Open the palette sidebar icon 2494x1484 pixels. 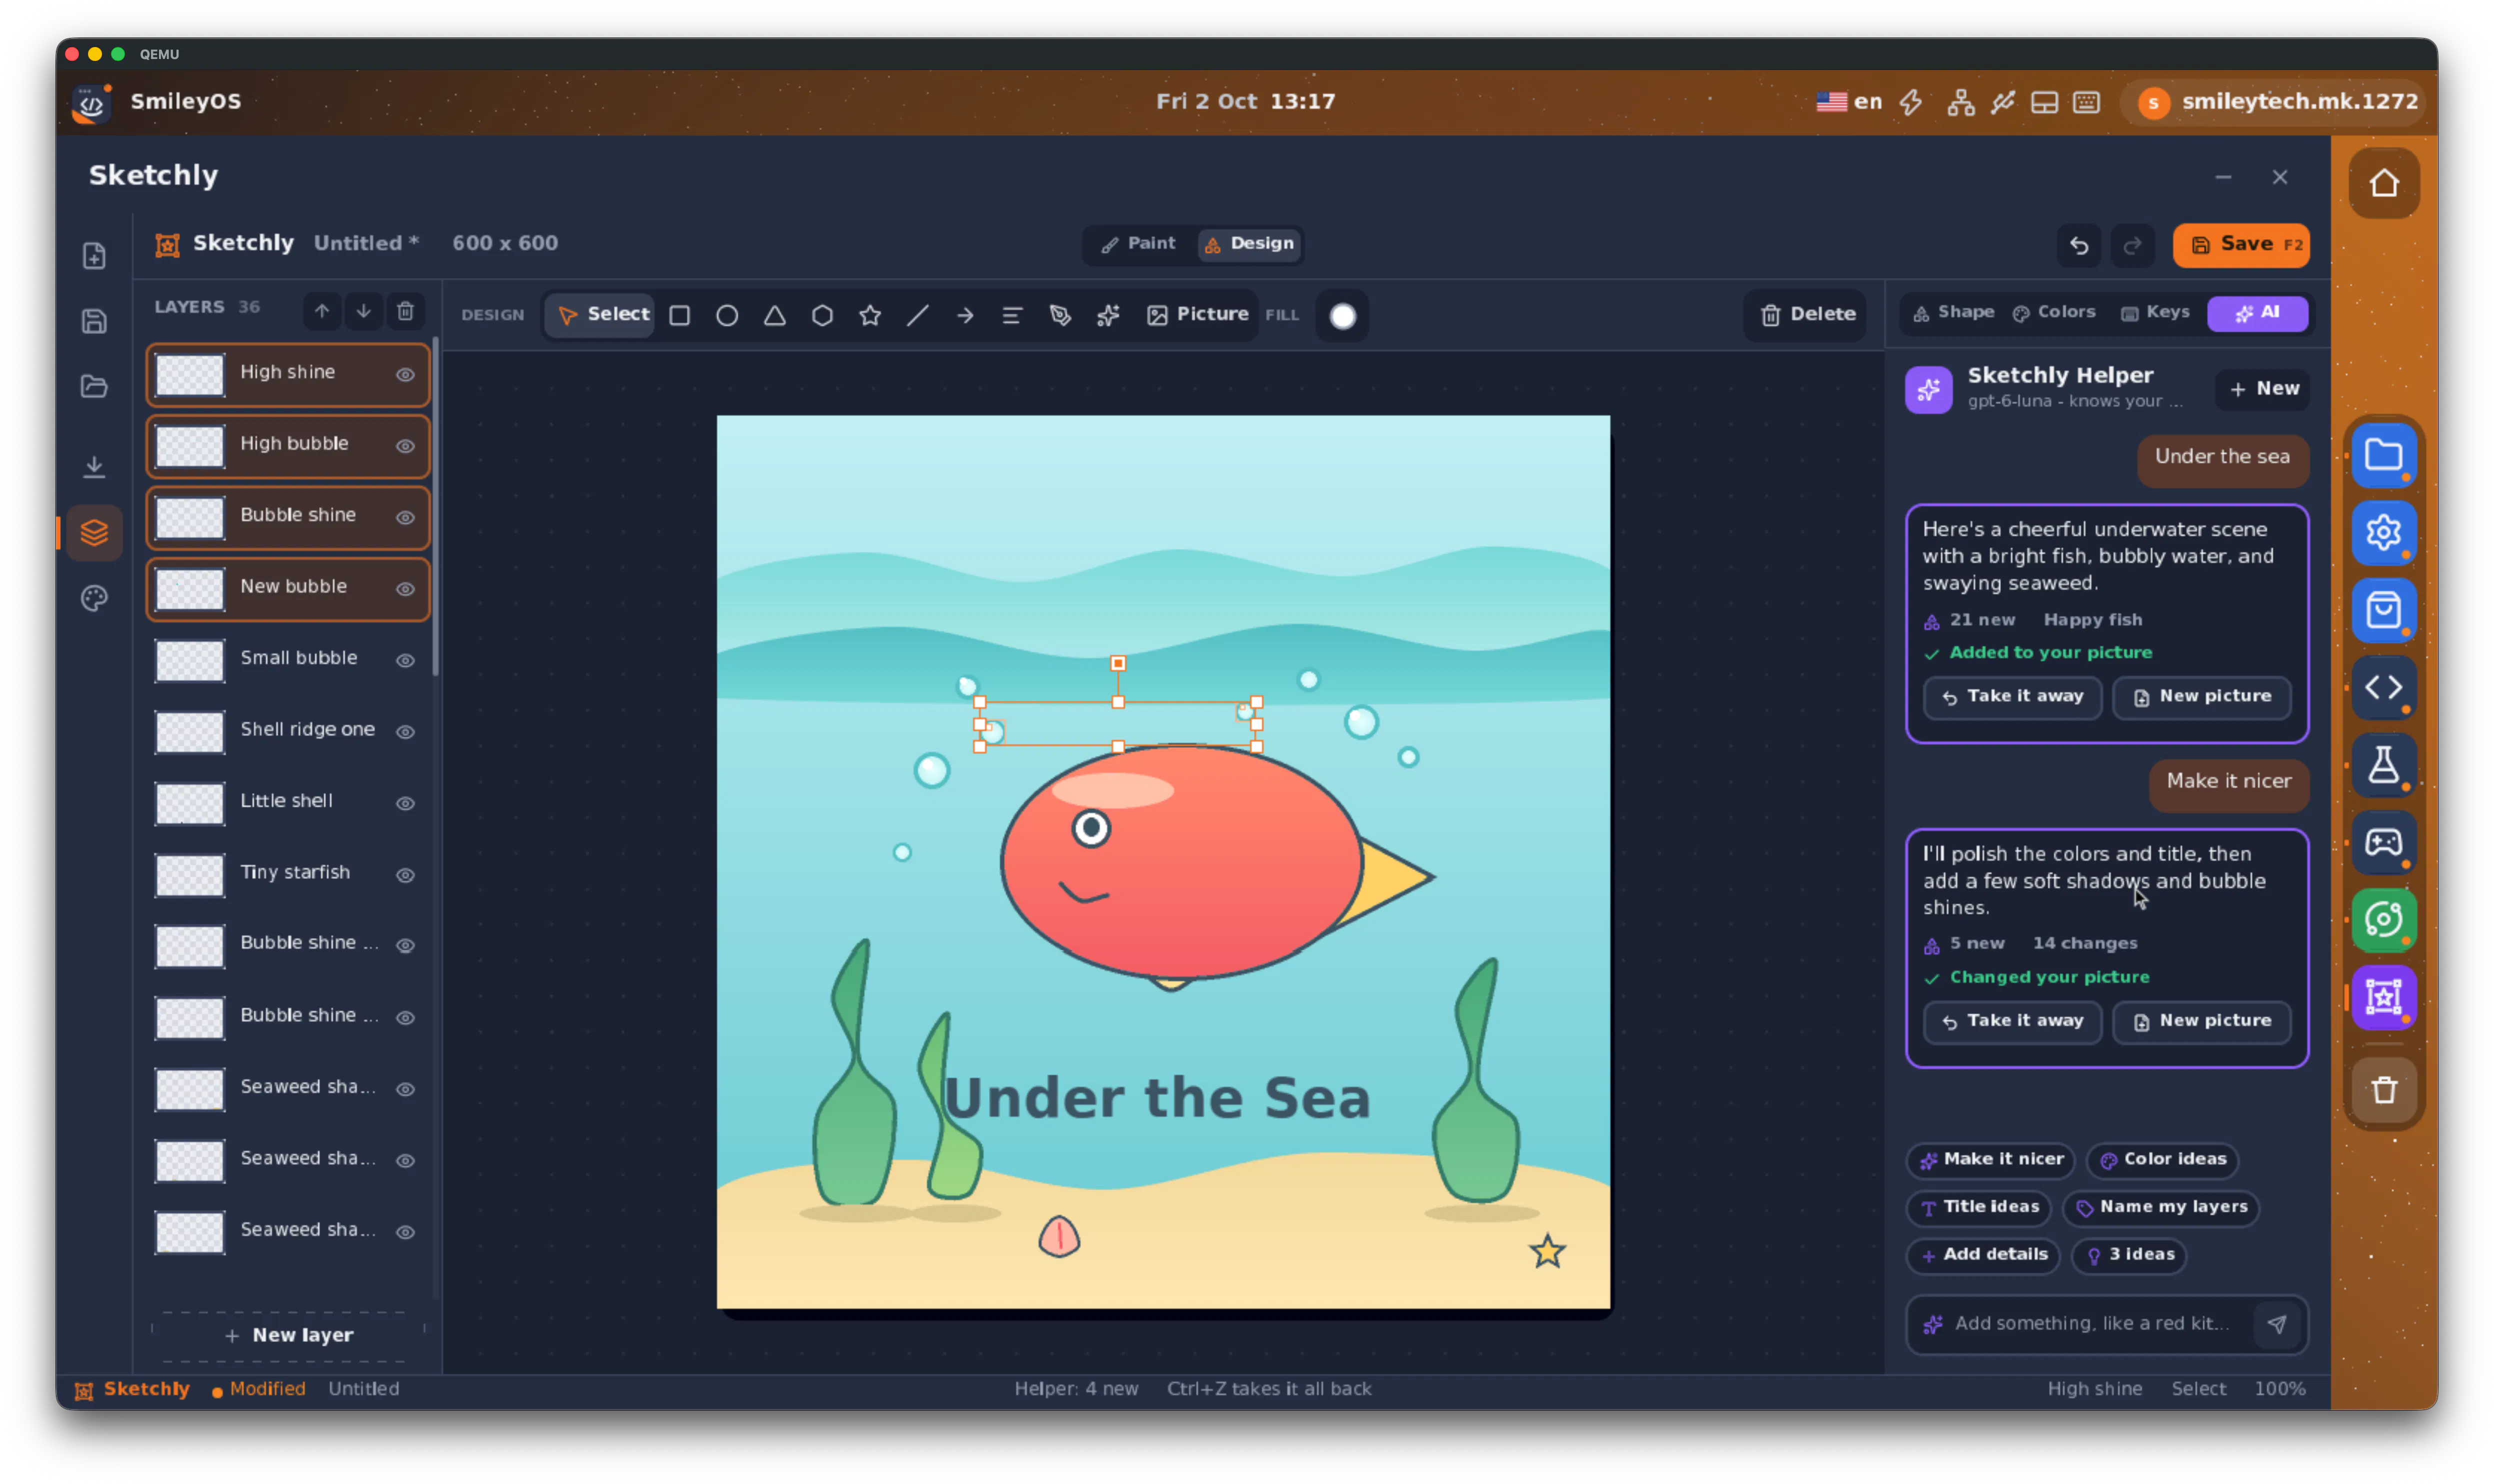tap(94, 598)
